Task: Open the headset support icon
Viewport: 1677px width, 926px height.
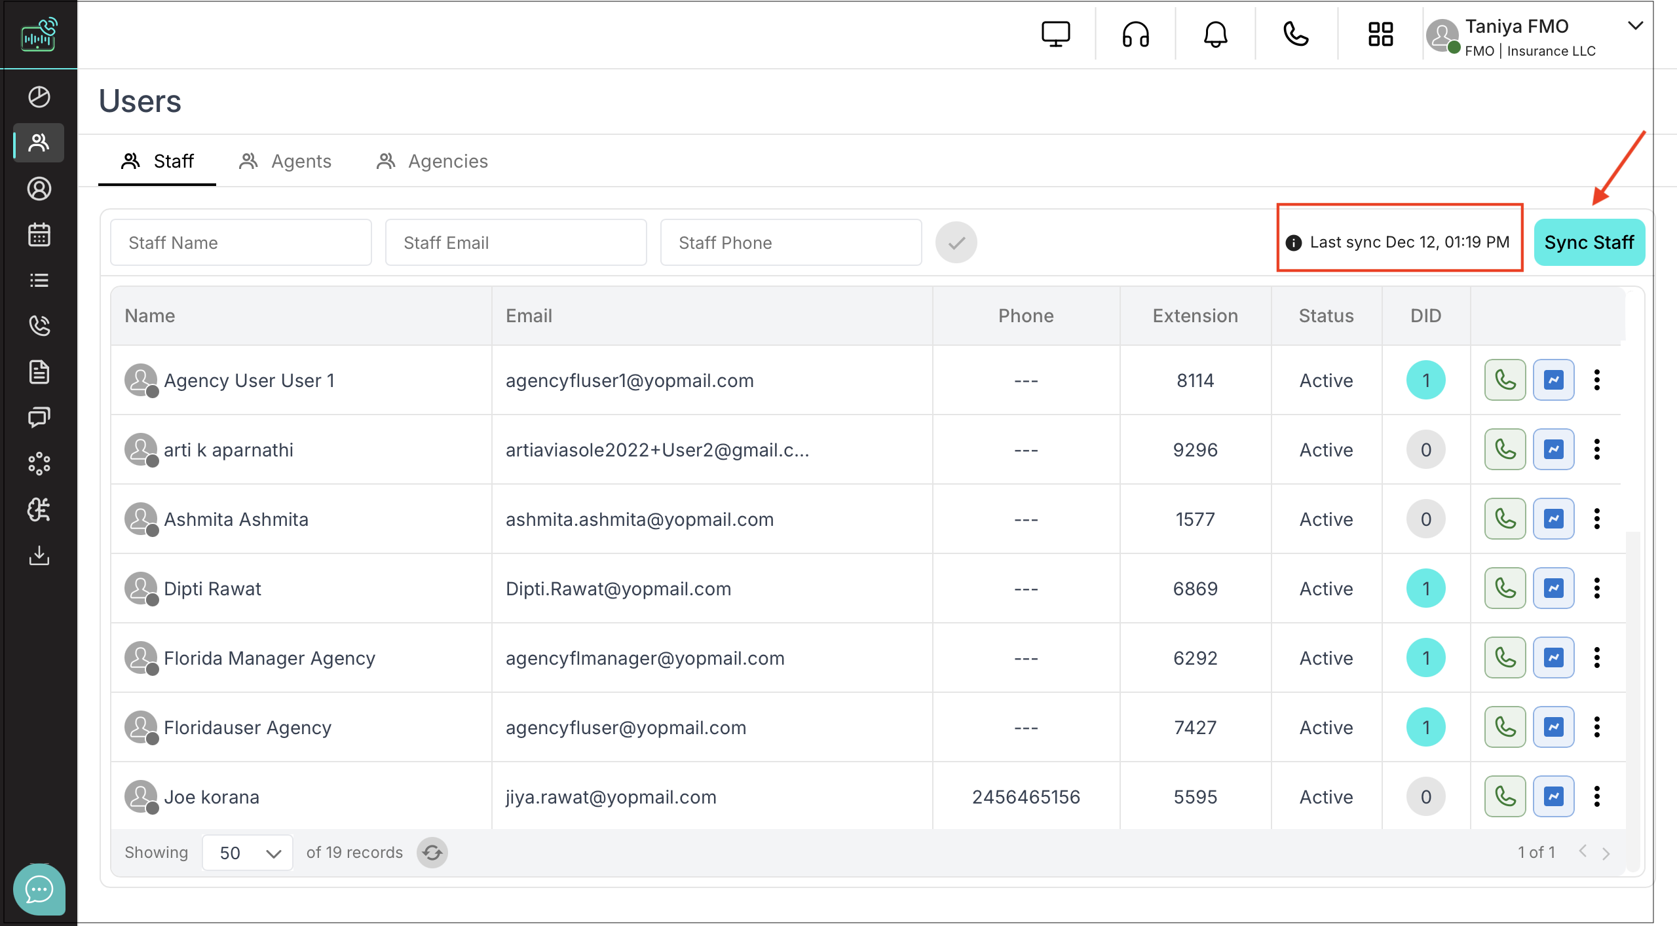Action: coord(1135,34)
